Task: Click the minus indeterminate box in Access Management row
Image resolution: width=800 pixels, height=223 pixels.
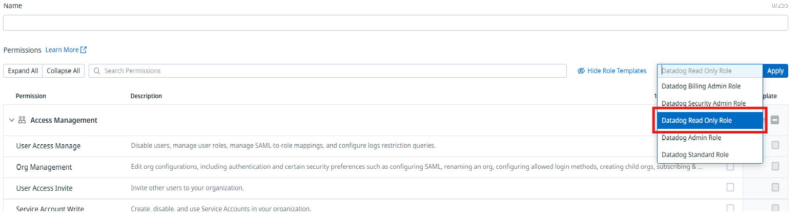Action: pyautogui.click(x=775, y=120)
